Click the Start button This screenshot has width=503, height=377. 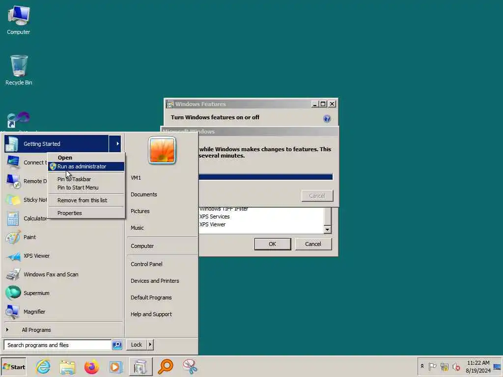pyautogui.click(x=13, y=367)
